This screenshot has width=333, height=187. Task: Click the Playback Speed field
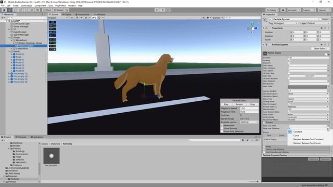tap(249, 108)
